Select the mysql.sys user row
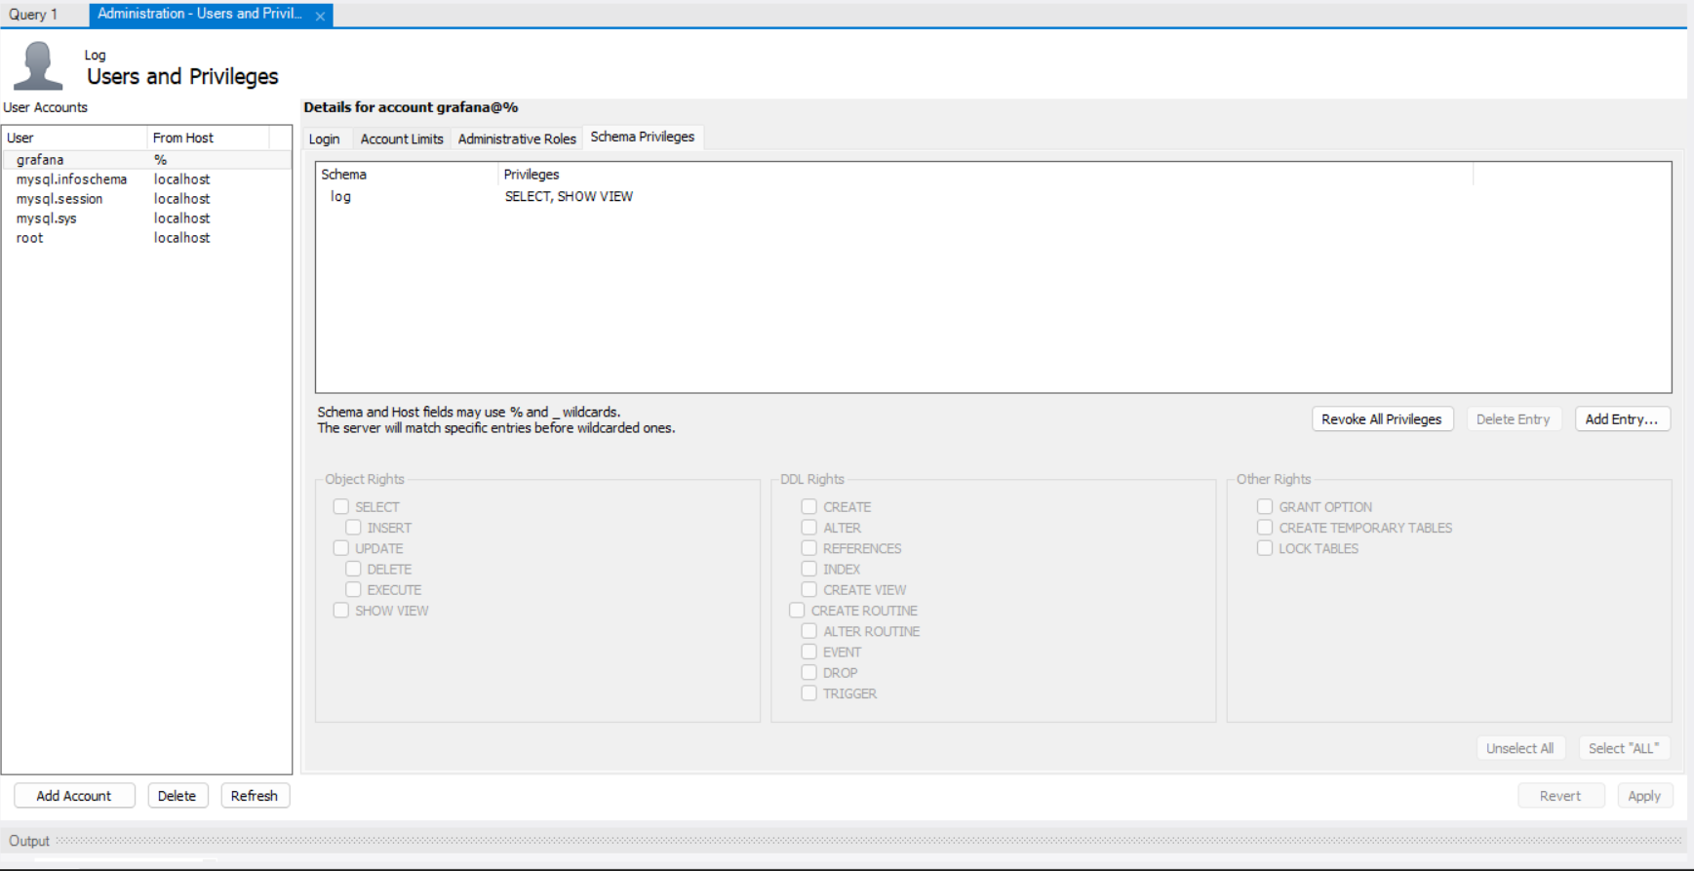 click(x=146, y=218)
